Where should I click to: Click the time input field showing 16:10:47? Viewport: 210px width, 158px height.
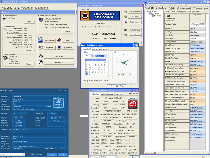click(x=123, y=75)
